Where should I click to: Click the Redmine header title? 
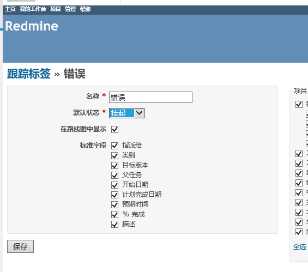coord(32,26)
